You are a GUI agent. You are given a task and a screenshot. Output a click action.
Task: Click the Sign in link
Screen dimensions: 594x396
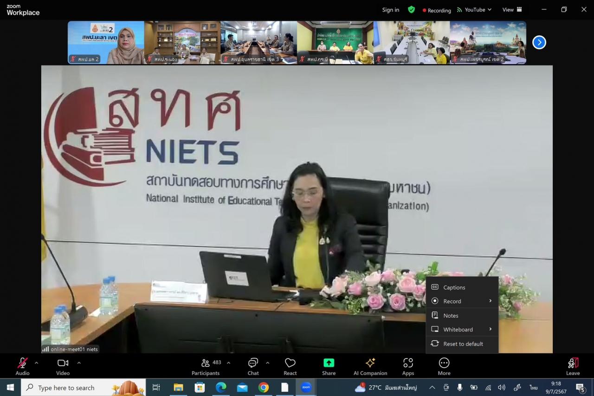[x=390, y=10]
